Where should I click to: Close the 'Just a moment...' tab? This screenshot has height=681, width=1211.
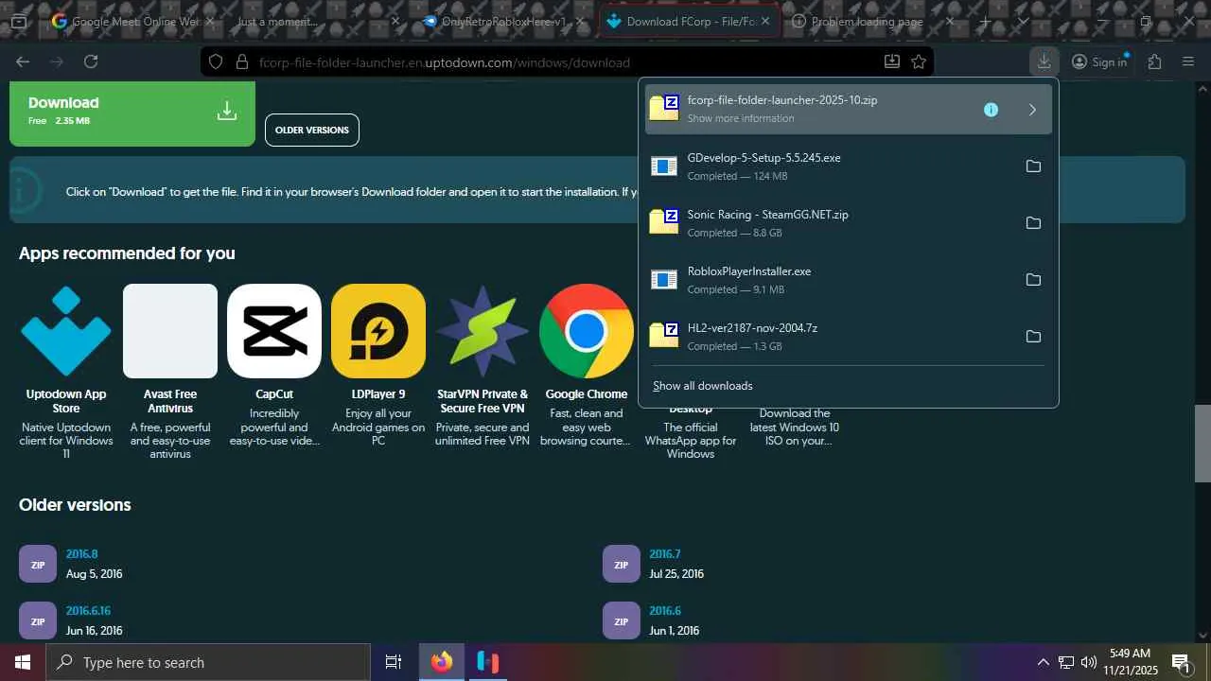click(x=395, y=21)
